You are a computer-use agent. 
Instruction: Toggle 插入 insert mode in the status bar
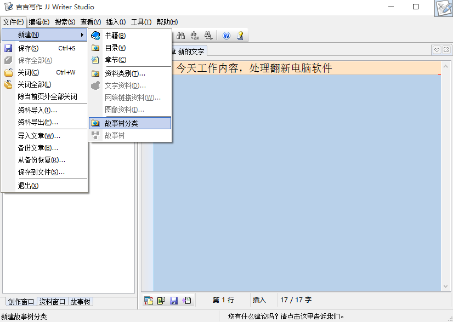pos(260,300)
